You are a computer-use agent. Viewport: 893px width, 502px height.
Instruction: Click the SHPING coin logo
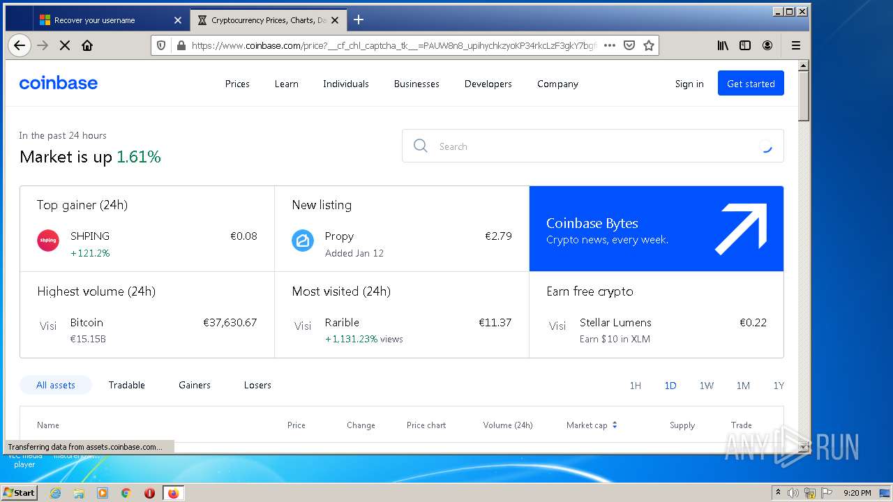click(48, 241)
